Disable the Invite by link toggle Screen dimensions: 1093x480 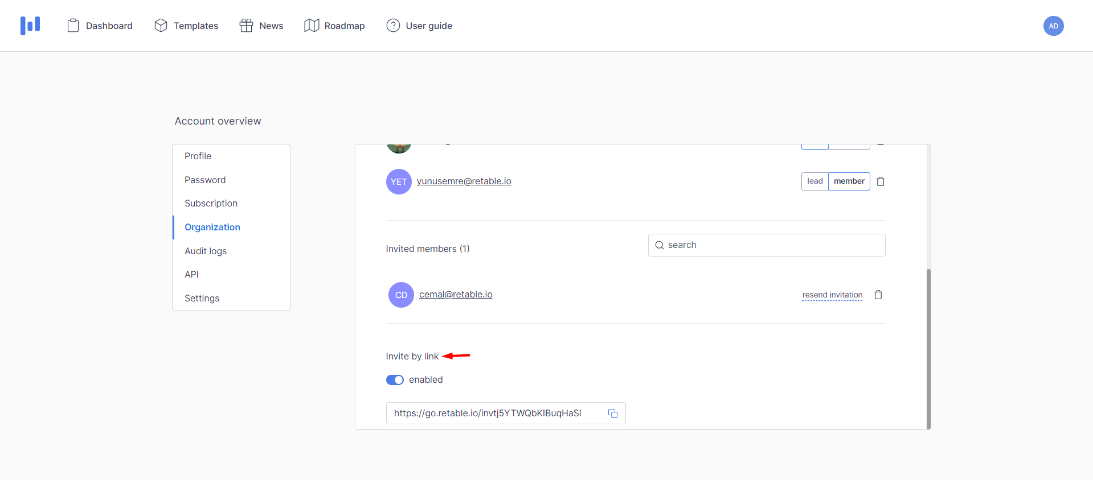(395, 380)
